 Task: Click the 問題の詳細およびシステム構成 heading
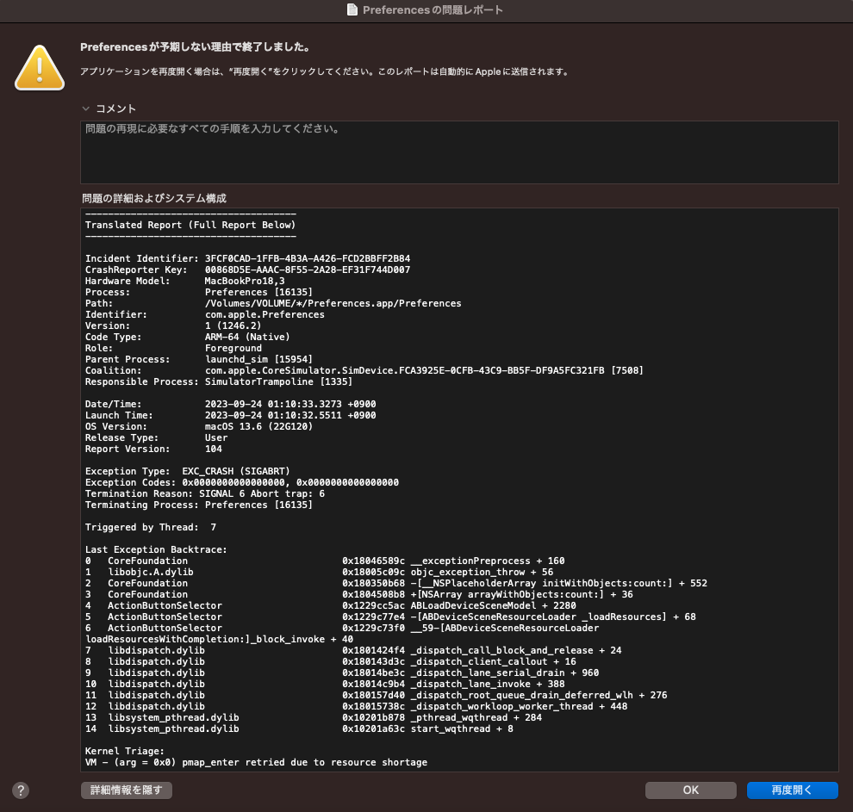(x=154, y=198)
